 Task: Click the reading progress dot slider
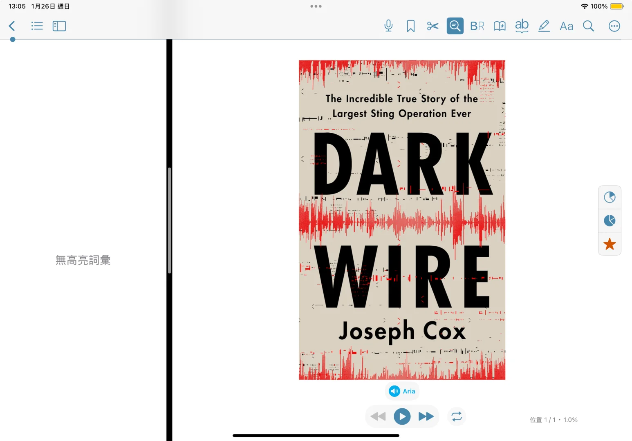click(13, 40)
